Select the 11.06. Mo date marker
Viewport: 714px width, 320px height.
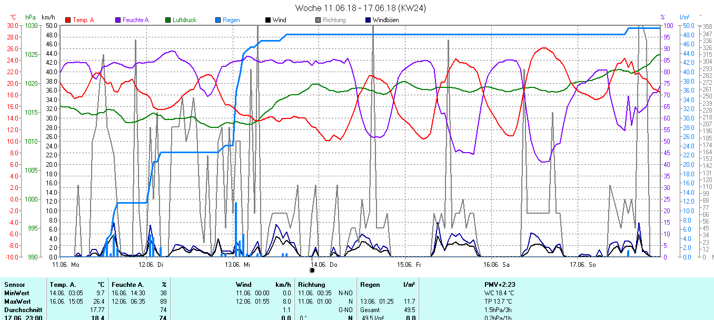point(65,264)
